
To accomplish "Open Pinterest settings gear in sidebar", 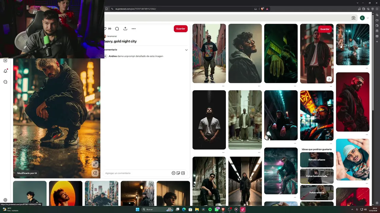I will point(5,200).
